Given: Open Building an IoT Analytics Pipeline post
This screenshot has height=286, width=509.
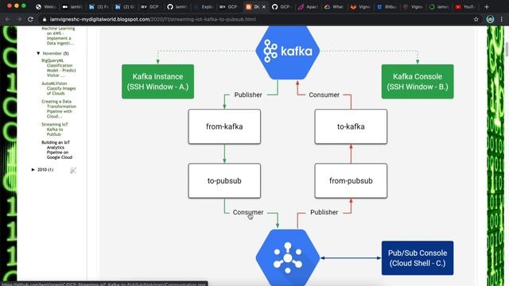Looking at the screenshot, I should [x=57, y=150].
